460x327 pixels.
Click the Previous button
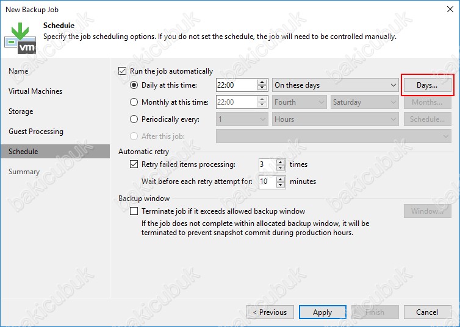[x=270, y=312]
